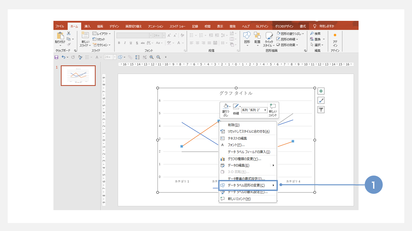Click the lightbulb 何をしますか tell me box

pyautogui.click(x=323, y=26)
